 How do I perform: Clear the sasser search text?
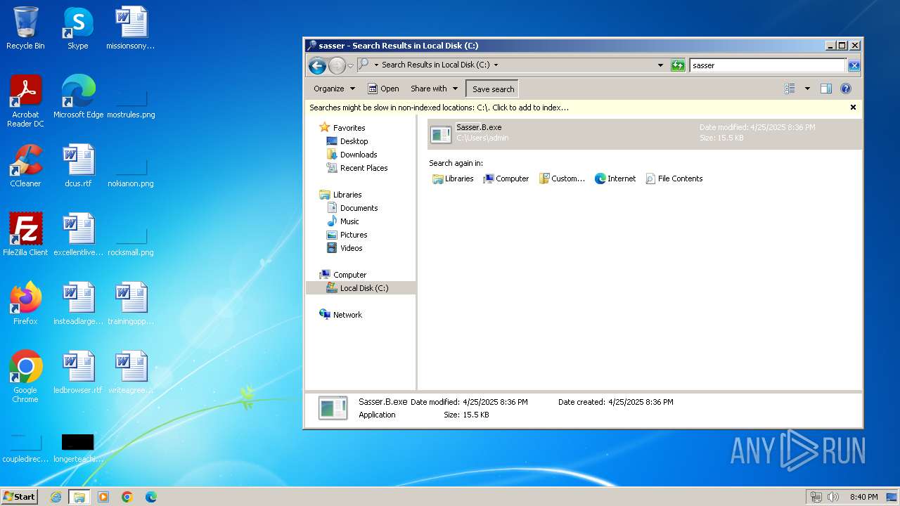854,65
